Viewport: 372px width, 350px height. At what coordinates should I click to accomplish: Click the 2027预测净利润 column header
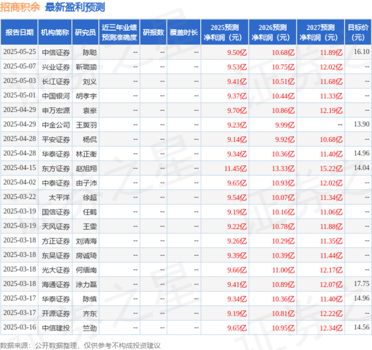click(x=320, y=32)
